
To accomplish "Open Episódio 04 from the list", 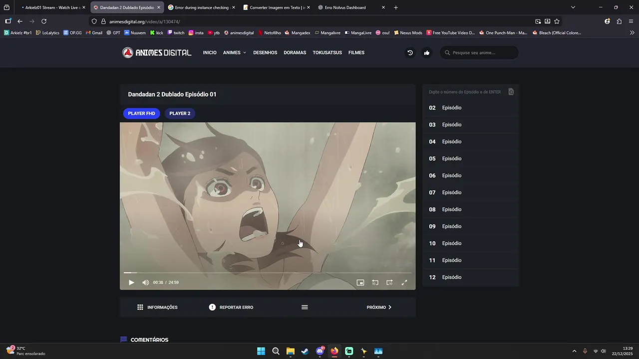I will 471,142.
